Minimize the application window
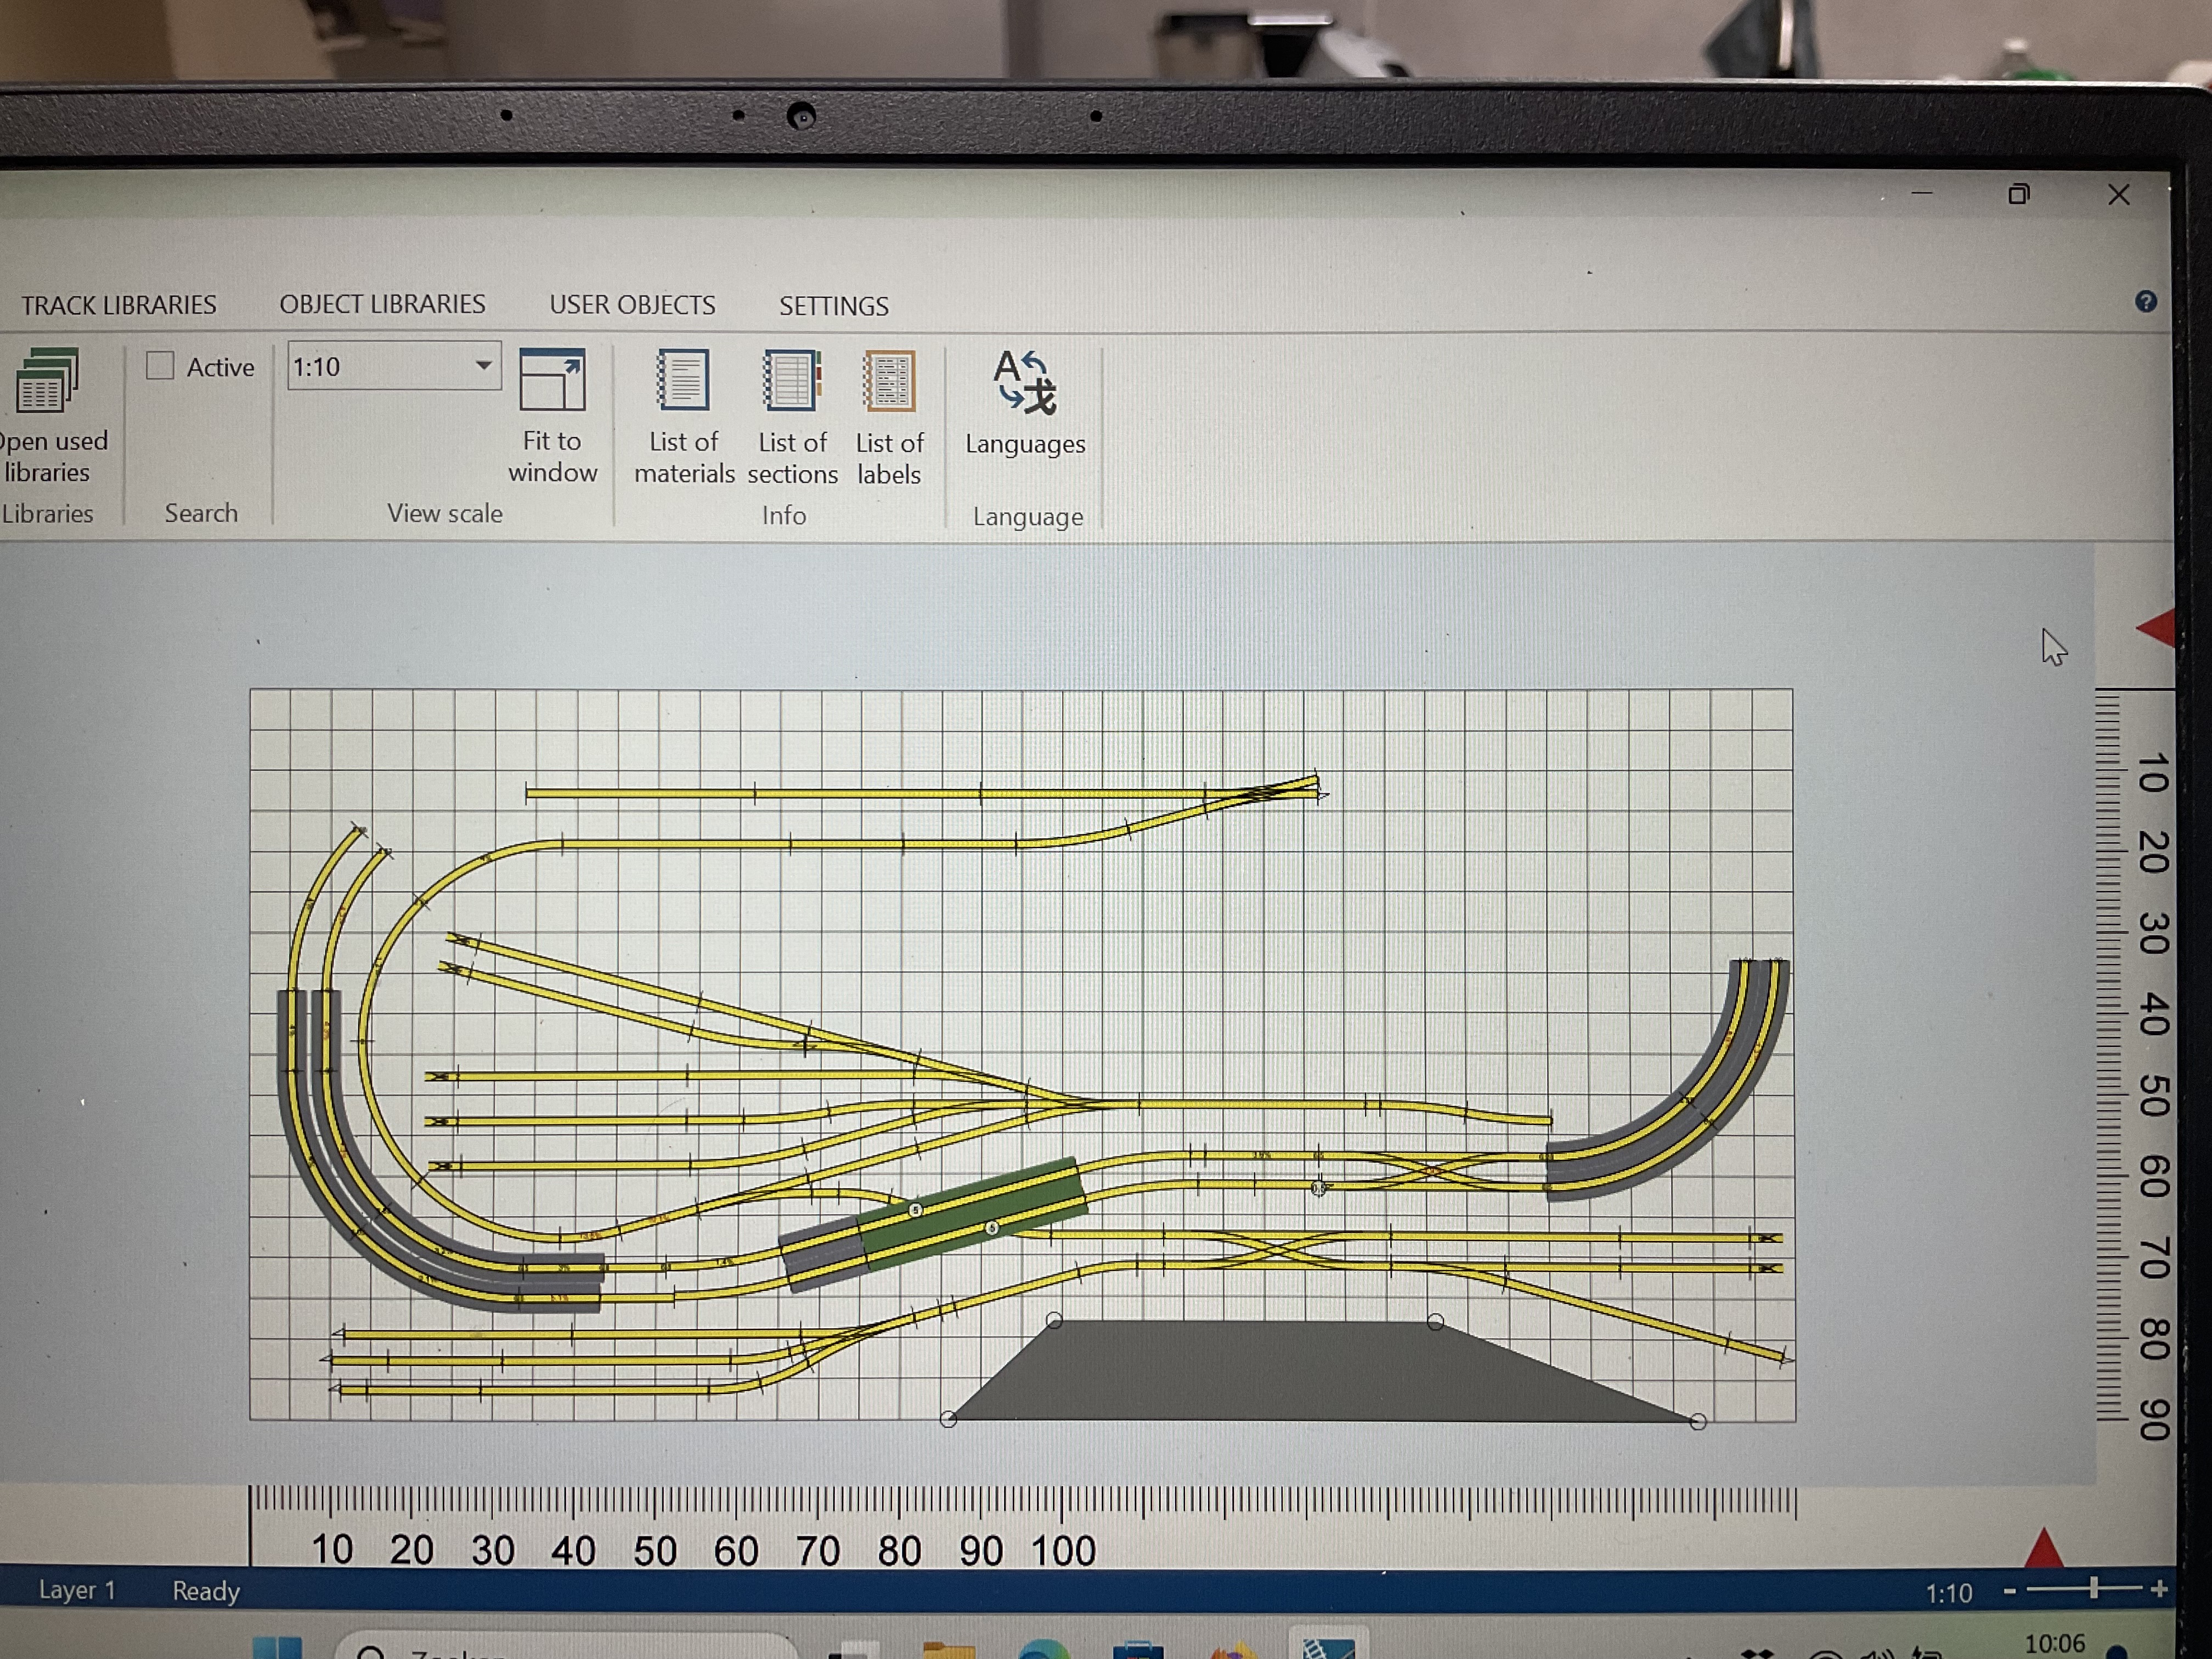 pos(1921,193)
